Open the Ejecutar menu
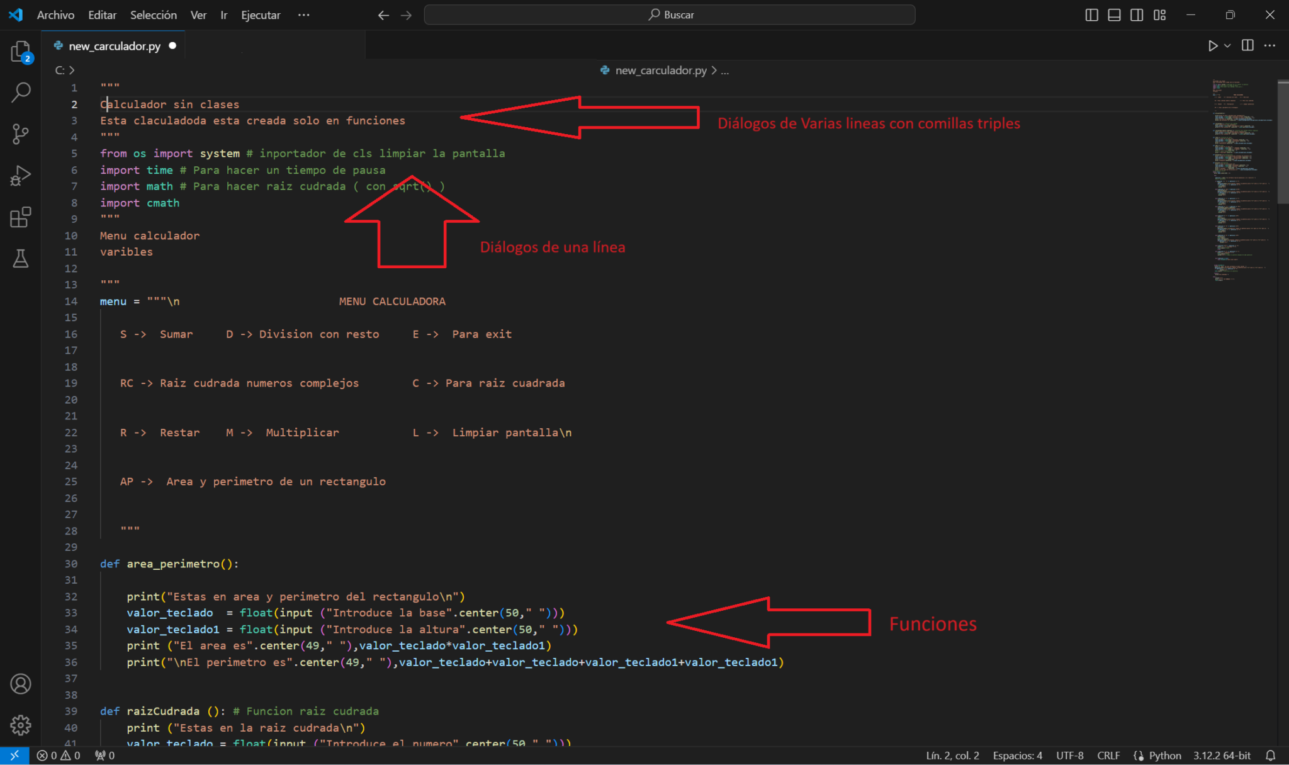 261,14
